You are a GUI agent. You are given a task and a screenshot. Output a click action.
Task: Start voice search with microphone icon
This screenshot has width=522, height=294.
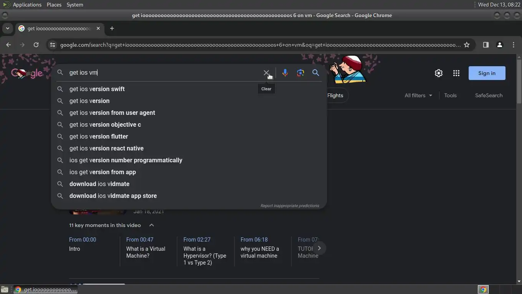pos(285,73)
